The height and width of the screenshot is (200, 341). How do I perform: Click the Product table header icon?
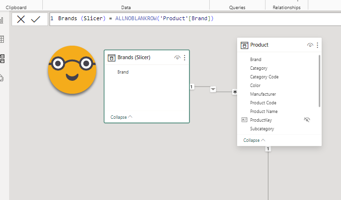(245, 45)
